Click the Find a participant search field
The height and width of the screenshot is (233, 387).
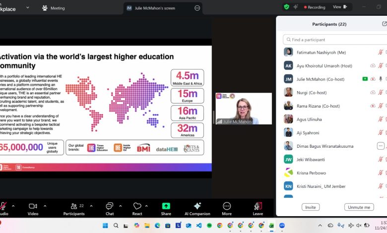pyautogui.click(x=332, y=40)
